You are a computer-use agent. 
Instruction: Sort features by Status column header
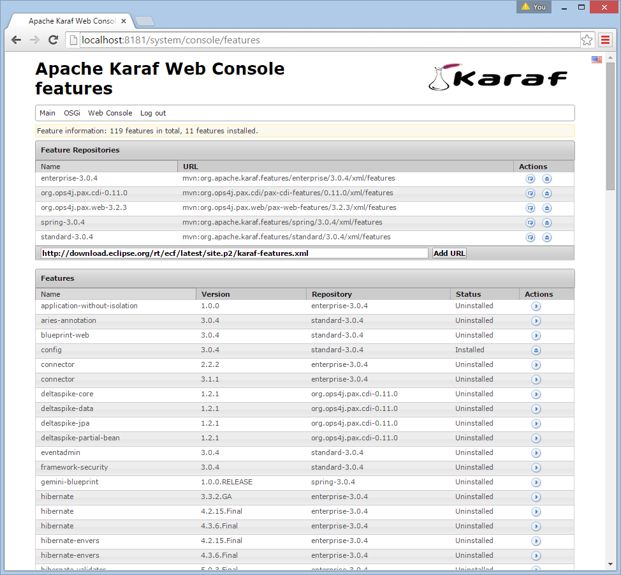pyautogui.click(x=485, y=294)
